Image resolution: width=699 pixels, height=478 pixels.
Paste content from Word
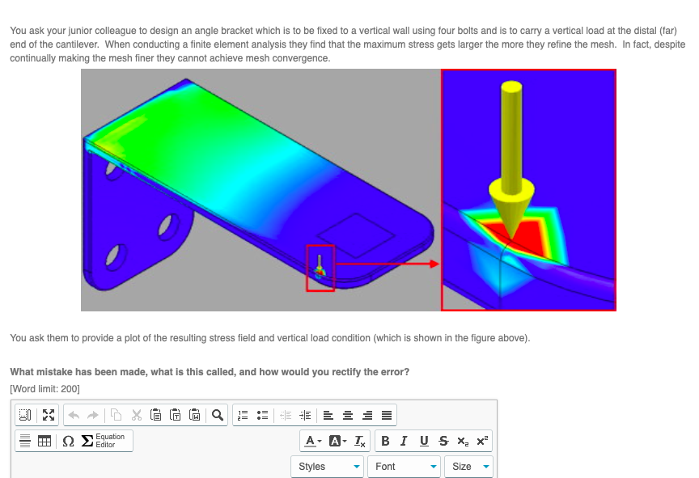(197, 414)
